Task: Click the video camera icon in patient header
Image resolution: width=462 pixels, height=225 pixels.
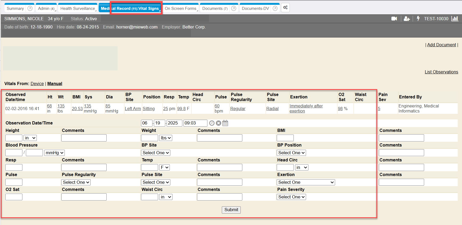Action: click(394, 19)
